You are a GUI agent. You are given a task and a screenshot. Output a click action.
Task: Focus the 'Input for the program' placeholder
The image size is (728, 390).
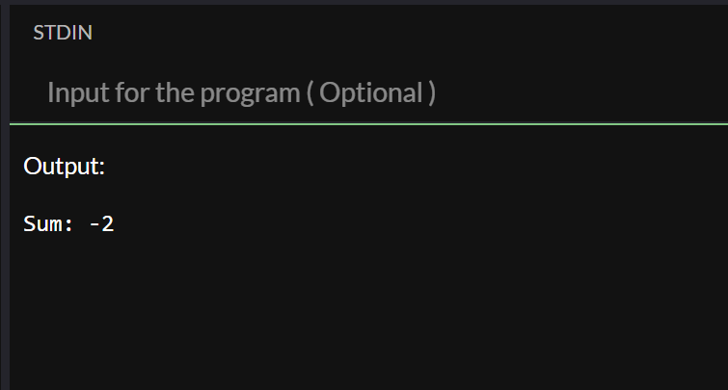point(241,92)
